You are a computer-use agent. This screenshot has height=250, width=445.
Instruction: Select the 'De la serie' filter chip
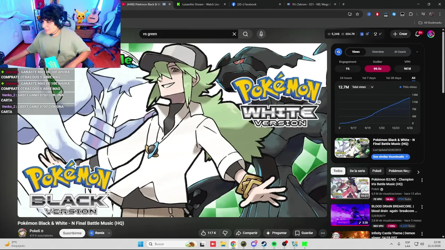pyautogui.click(x=357, y=171)
